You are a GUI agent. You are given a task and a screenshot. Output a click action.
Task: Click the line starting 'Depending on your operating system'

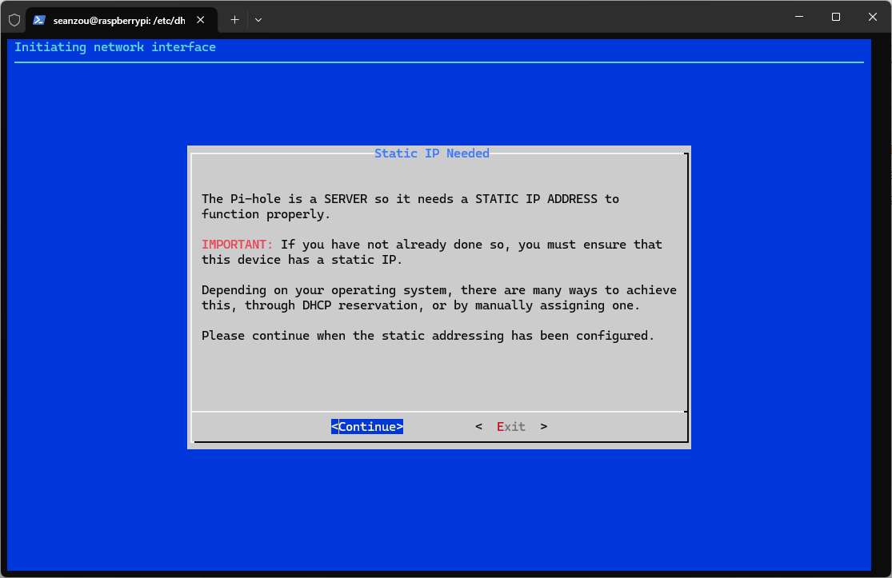439,290
